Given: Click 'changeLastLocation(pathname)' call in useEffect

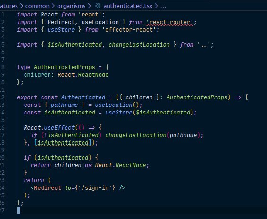Looking at the screenshot, I should [x=153, y=135].
